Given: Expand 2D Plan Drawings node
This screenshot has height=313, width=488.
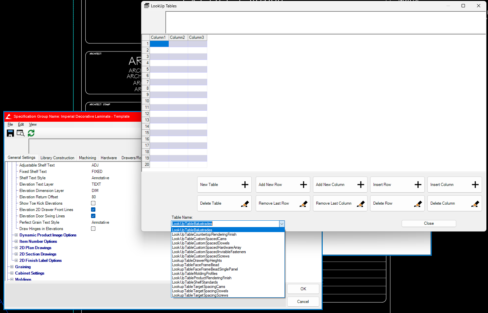Looking at the screenshot, I should coord(16,248).
